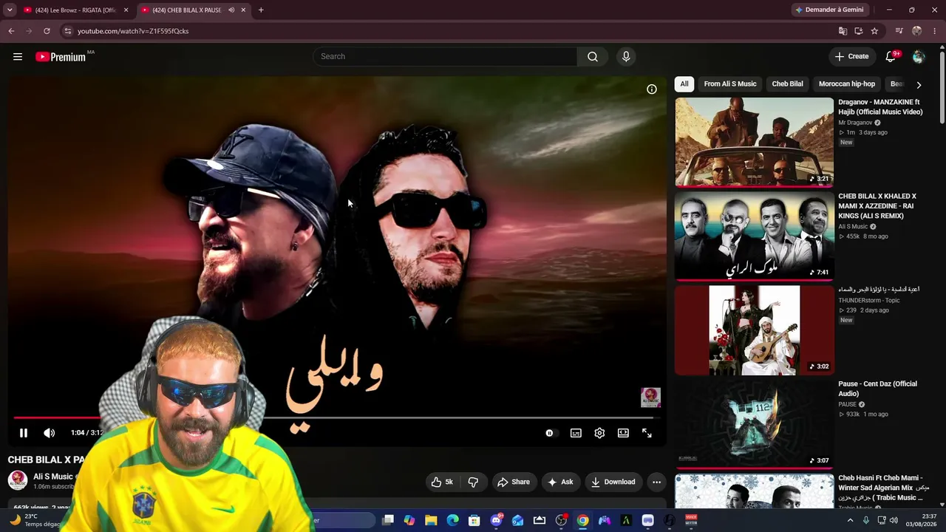Screen dimensions: 946x532
Task: Install the app via the address bar icon
Action: (x=858, y=31)
